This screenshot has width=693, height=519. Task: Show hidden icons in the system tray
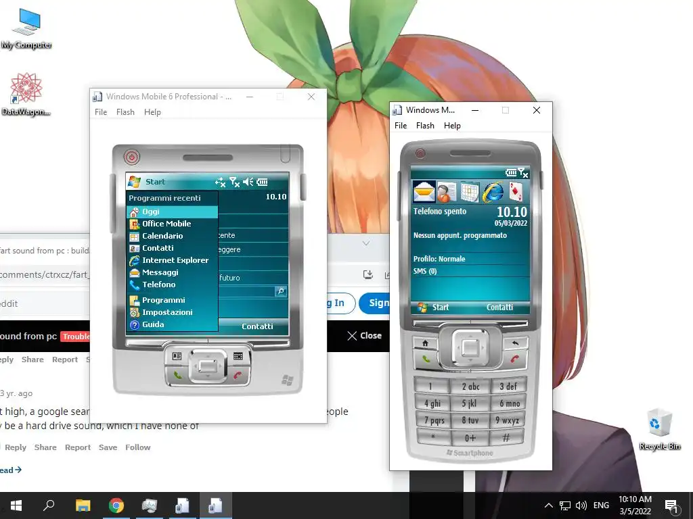[548, 505]
